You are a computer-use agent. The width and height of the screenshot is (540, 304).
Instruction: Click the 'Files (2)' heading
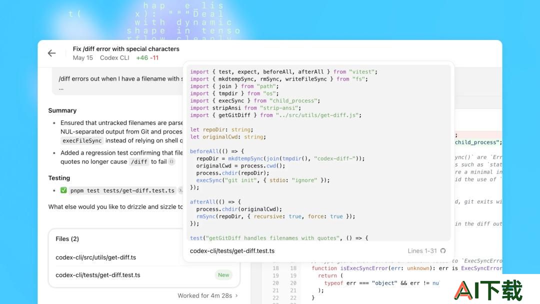pos(67,238)
